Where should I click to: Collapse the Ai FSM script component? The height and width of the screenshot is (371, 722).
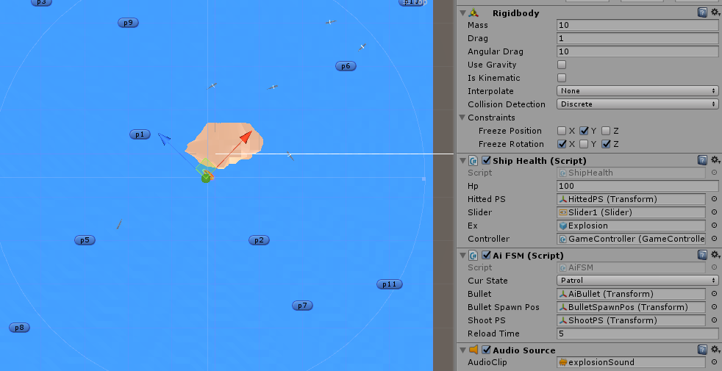(x=462, y=255)
